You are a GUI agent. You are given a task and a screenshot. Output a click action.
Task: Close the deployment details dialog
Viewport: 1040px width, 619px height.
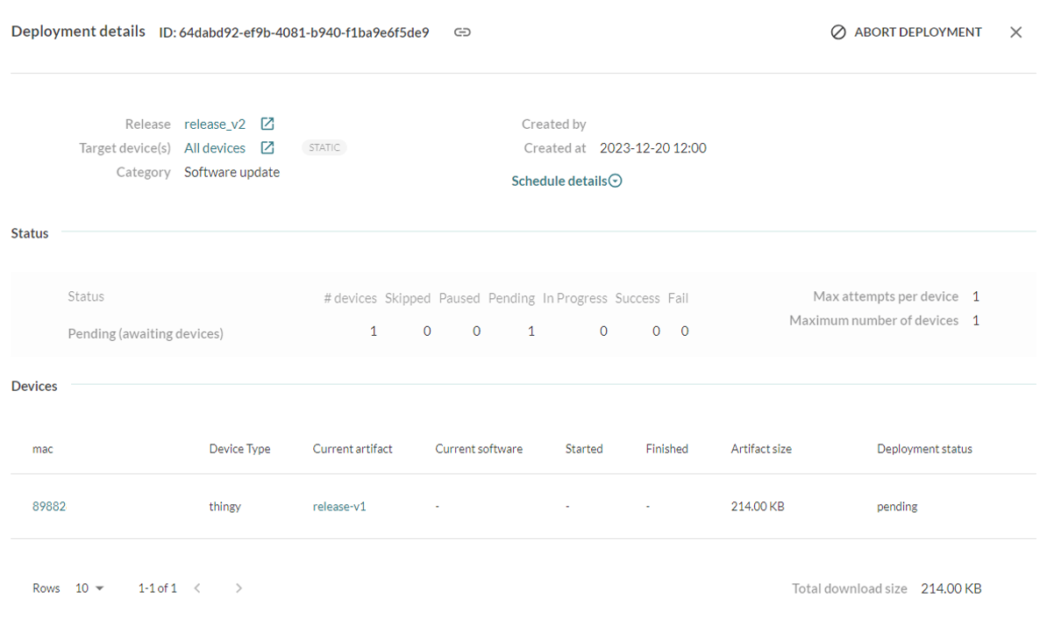[1015, 32]
